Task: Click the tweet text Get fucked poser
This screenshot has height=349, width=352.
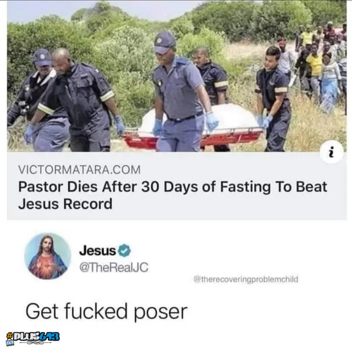Action: click(106, 312)
